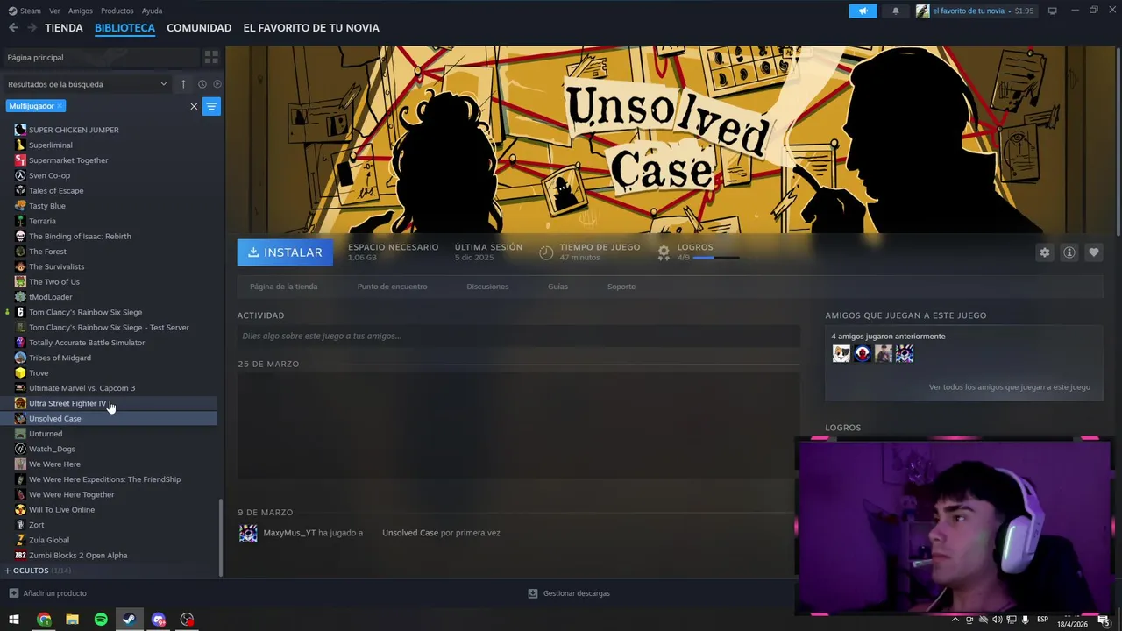The image size is (1122, 631).
Task: Show game info icon
Action: [1069, 252]
